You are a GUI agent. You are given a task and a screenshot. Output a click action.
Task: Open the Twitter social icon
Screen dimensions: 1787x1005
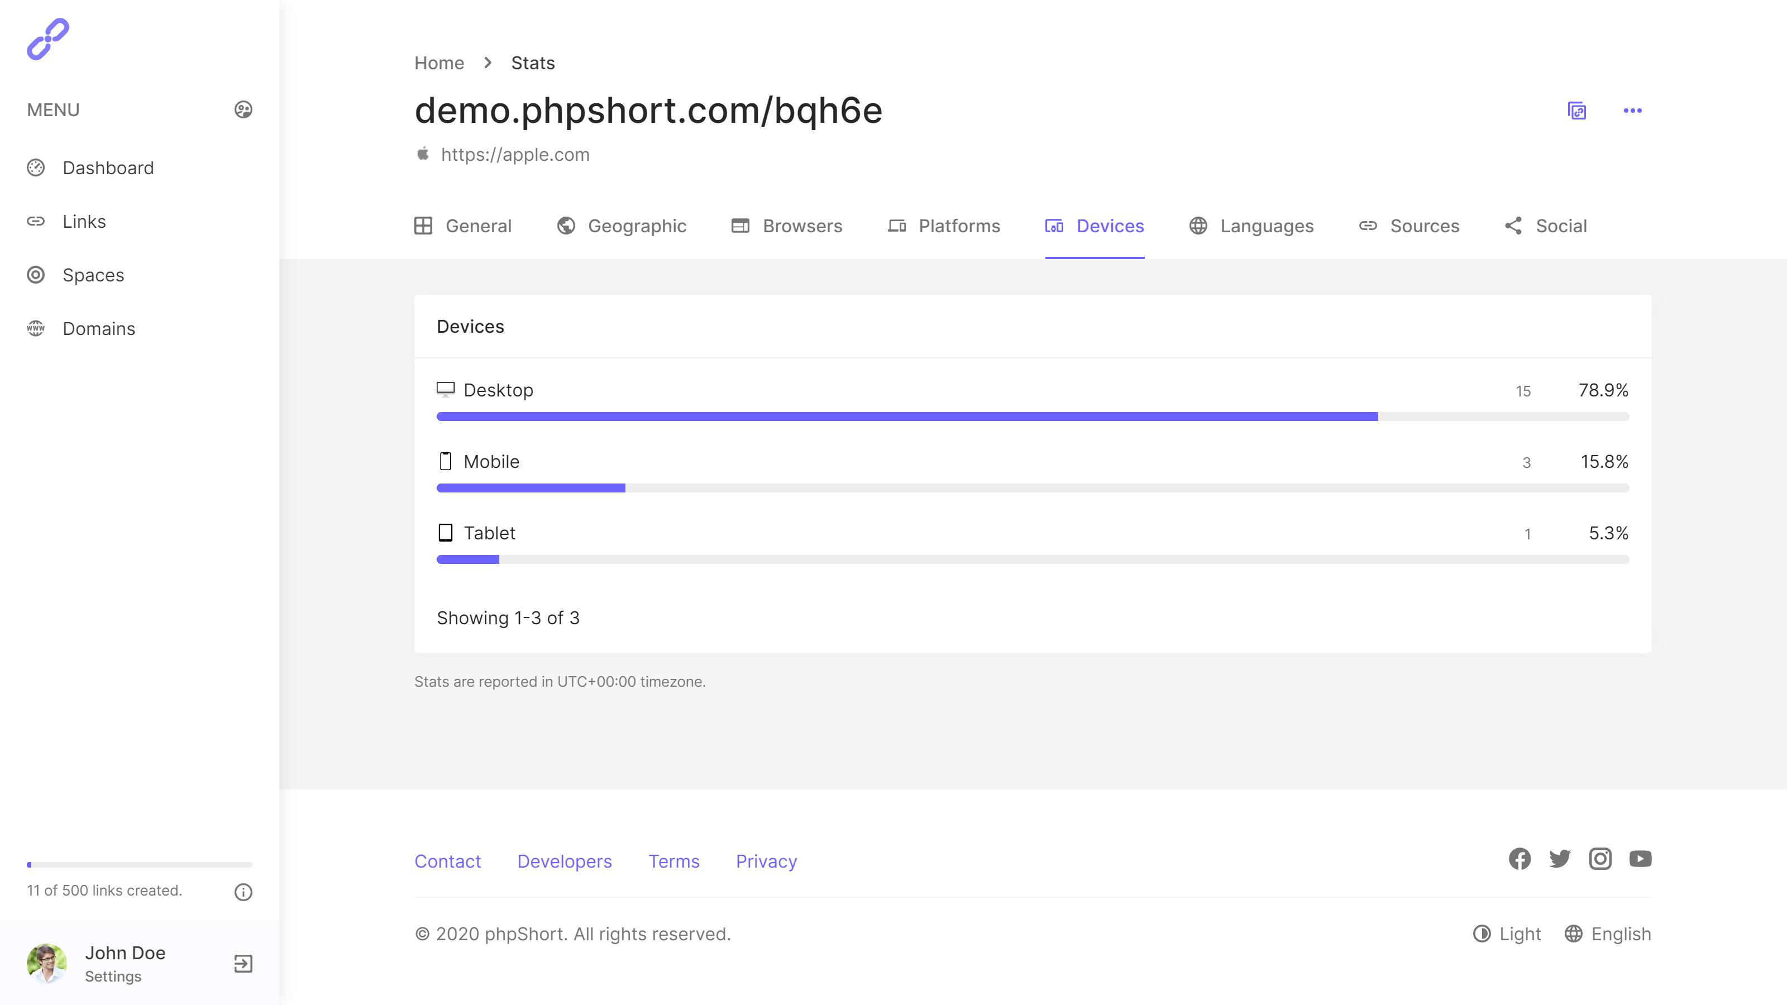click(x=1560, y=859)
